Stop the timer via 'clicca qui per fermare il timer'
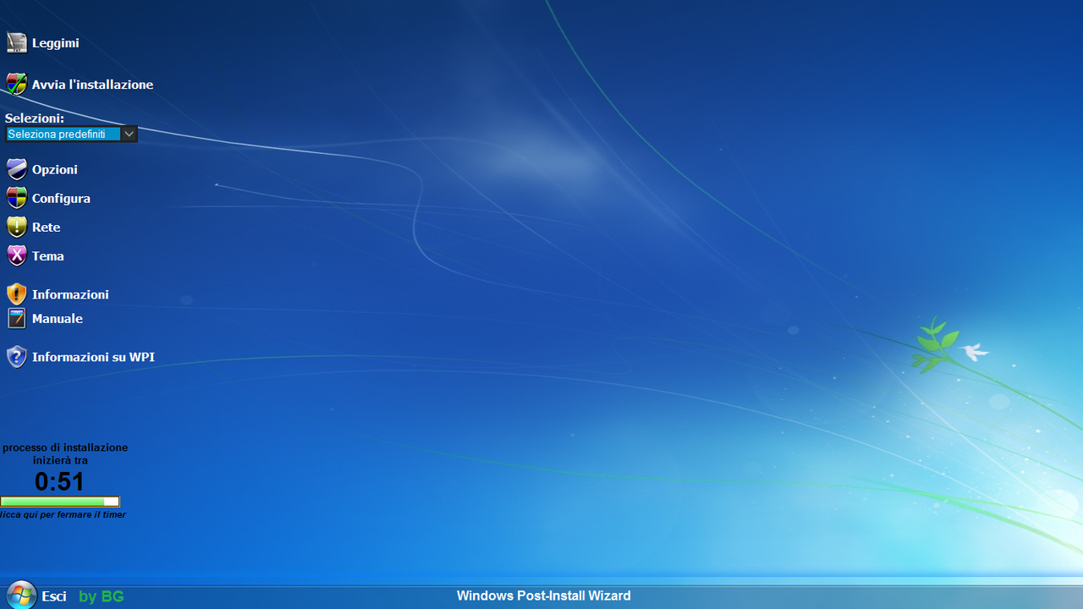This screenshot has width=1083, height=609. coord(63,514)
